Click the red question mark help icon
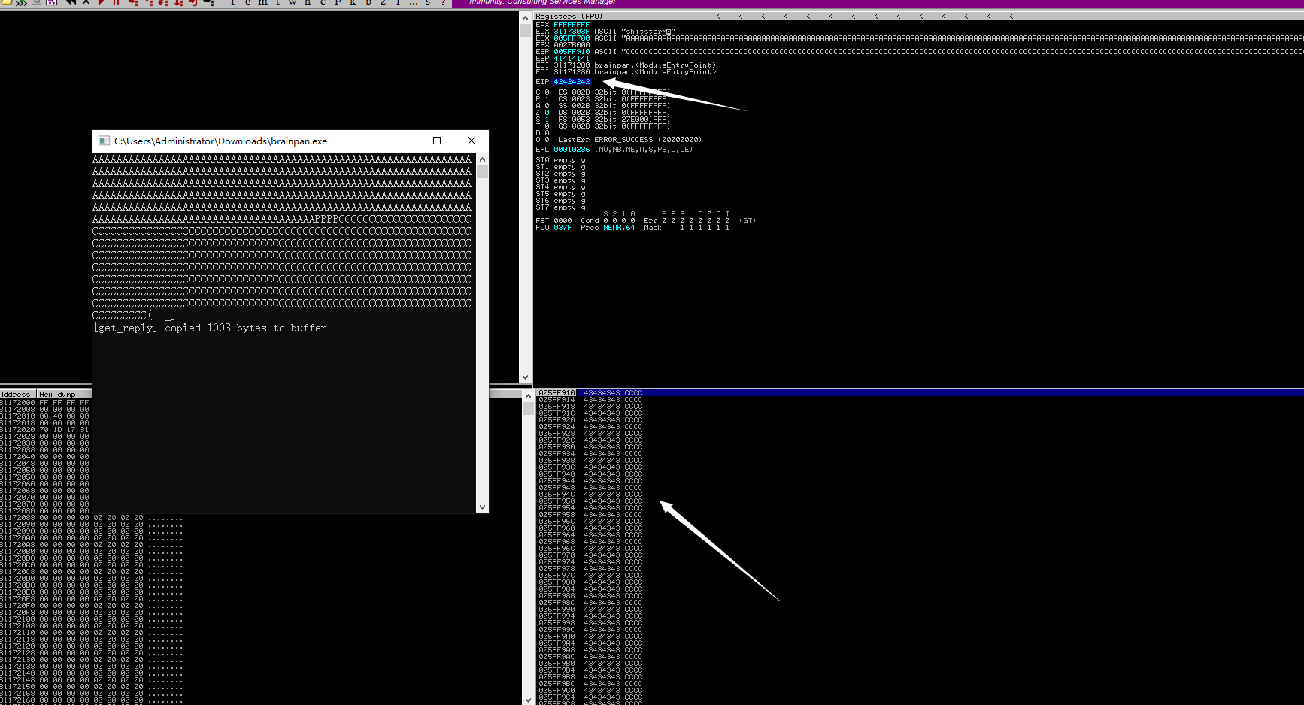The height and width of the screenshot is (705, 1304). 443,2
